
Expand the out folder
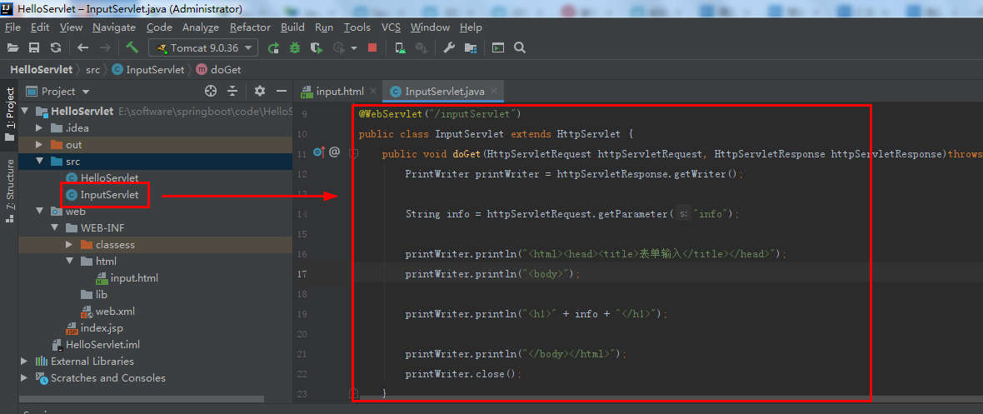39,145
